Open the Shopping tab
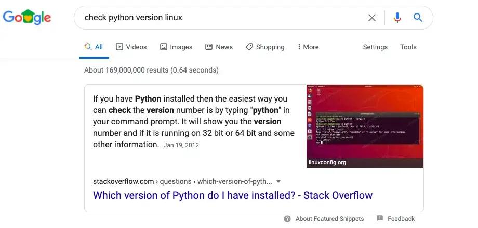 265,47
